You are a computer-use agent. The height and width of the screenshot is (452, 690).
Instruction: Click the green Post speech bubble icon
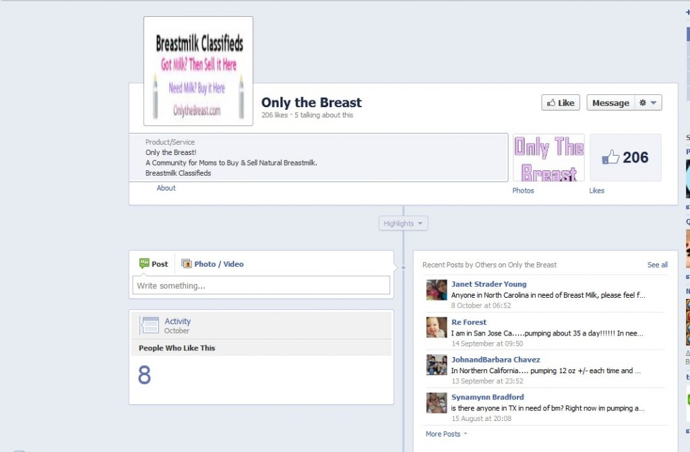coord(144,263)
